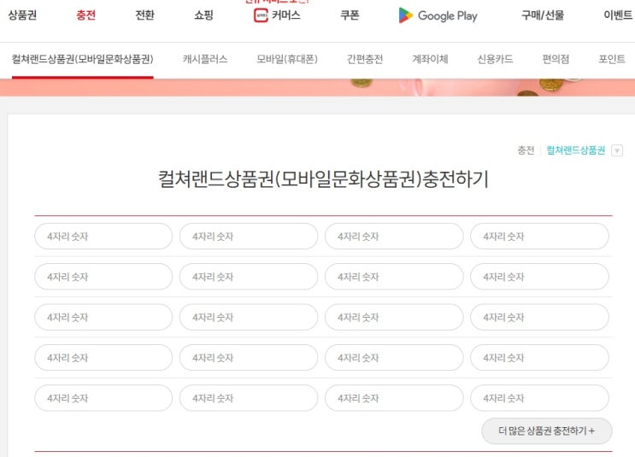Focus second row, second 4자리 숫자 field
The width and height of the screenshot is (635, 457).
click(249, 277)
